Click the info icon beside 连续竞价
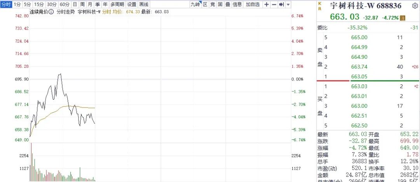 pos(51,12)
